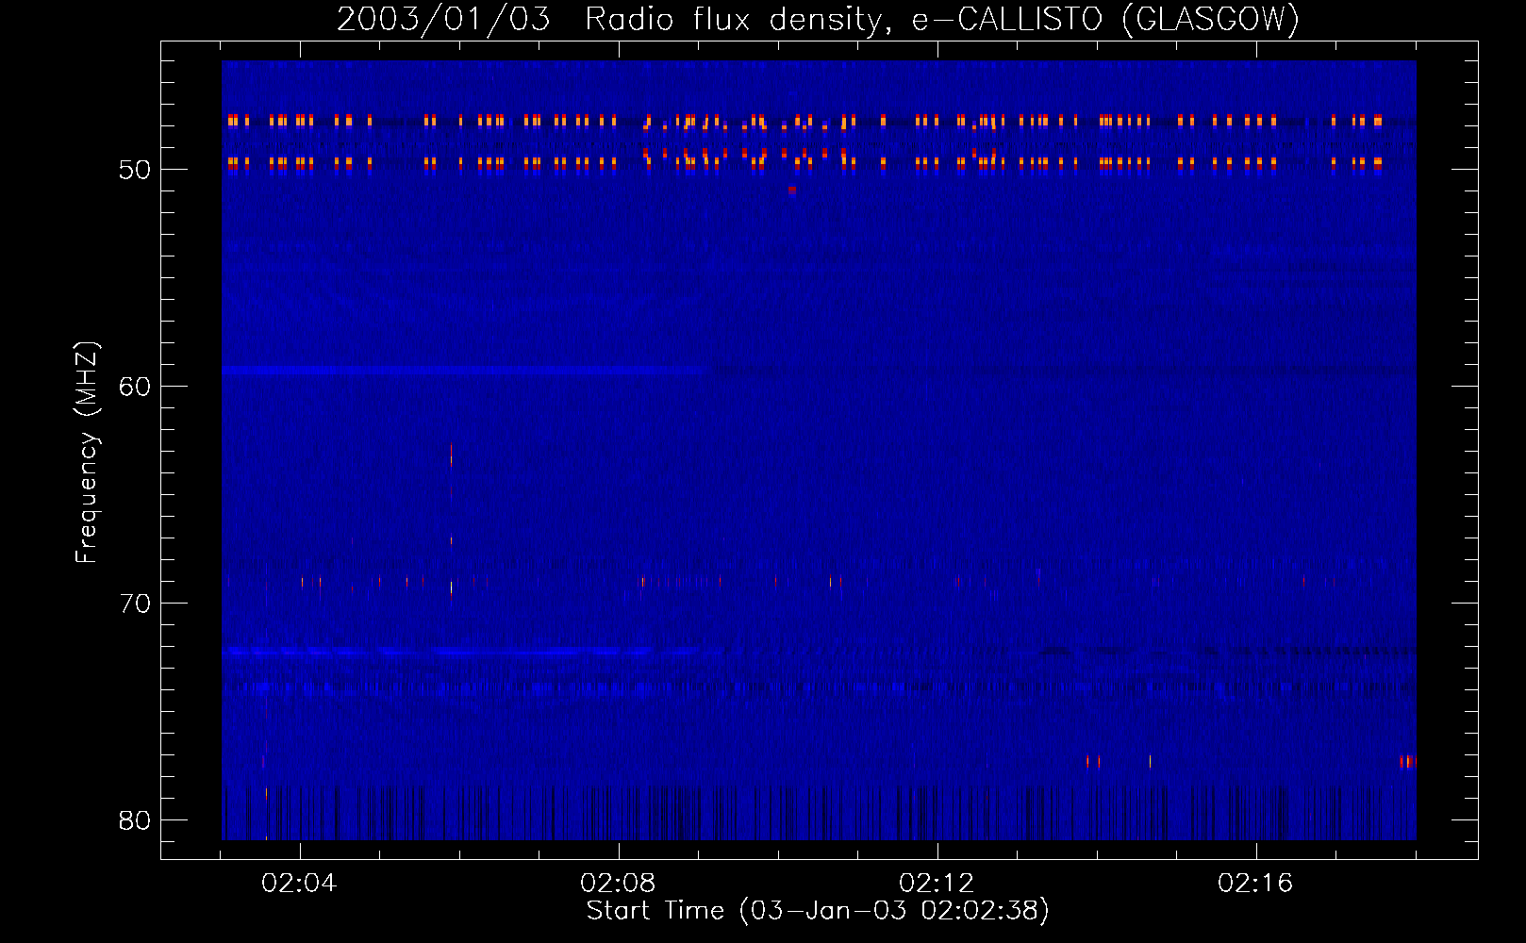Click the 02:12 time tick label
This screenshot has height=943, width=1526.
[937, 884]
